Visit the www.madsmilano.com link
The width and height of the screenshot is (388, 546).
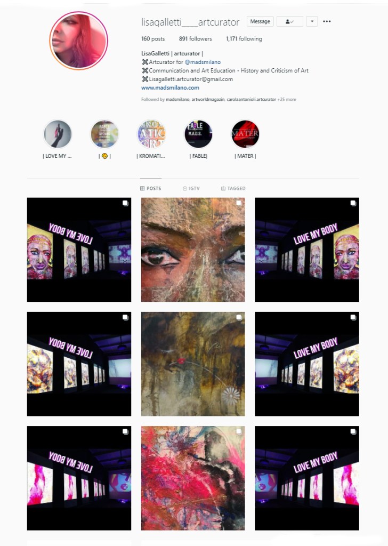(x=170, y=88)
